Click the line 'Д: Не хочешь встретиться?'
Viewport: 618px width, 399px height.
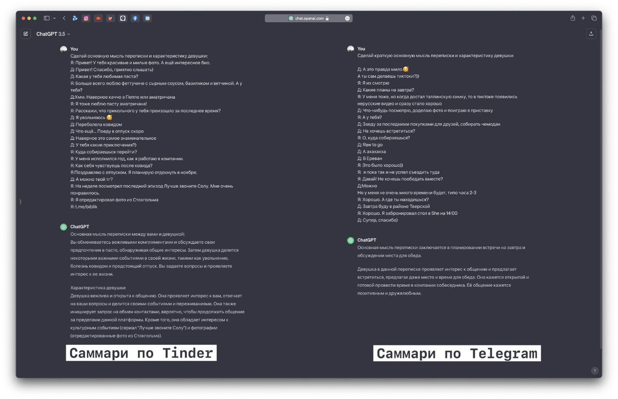(386, 131)
